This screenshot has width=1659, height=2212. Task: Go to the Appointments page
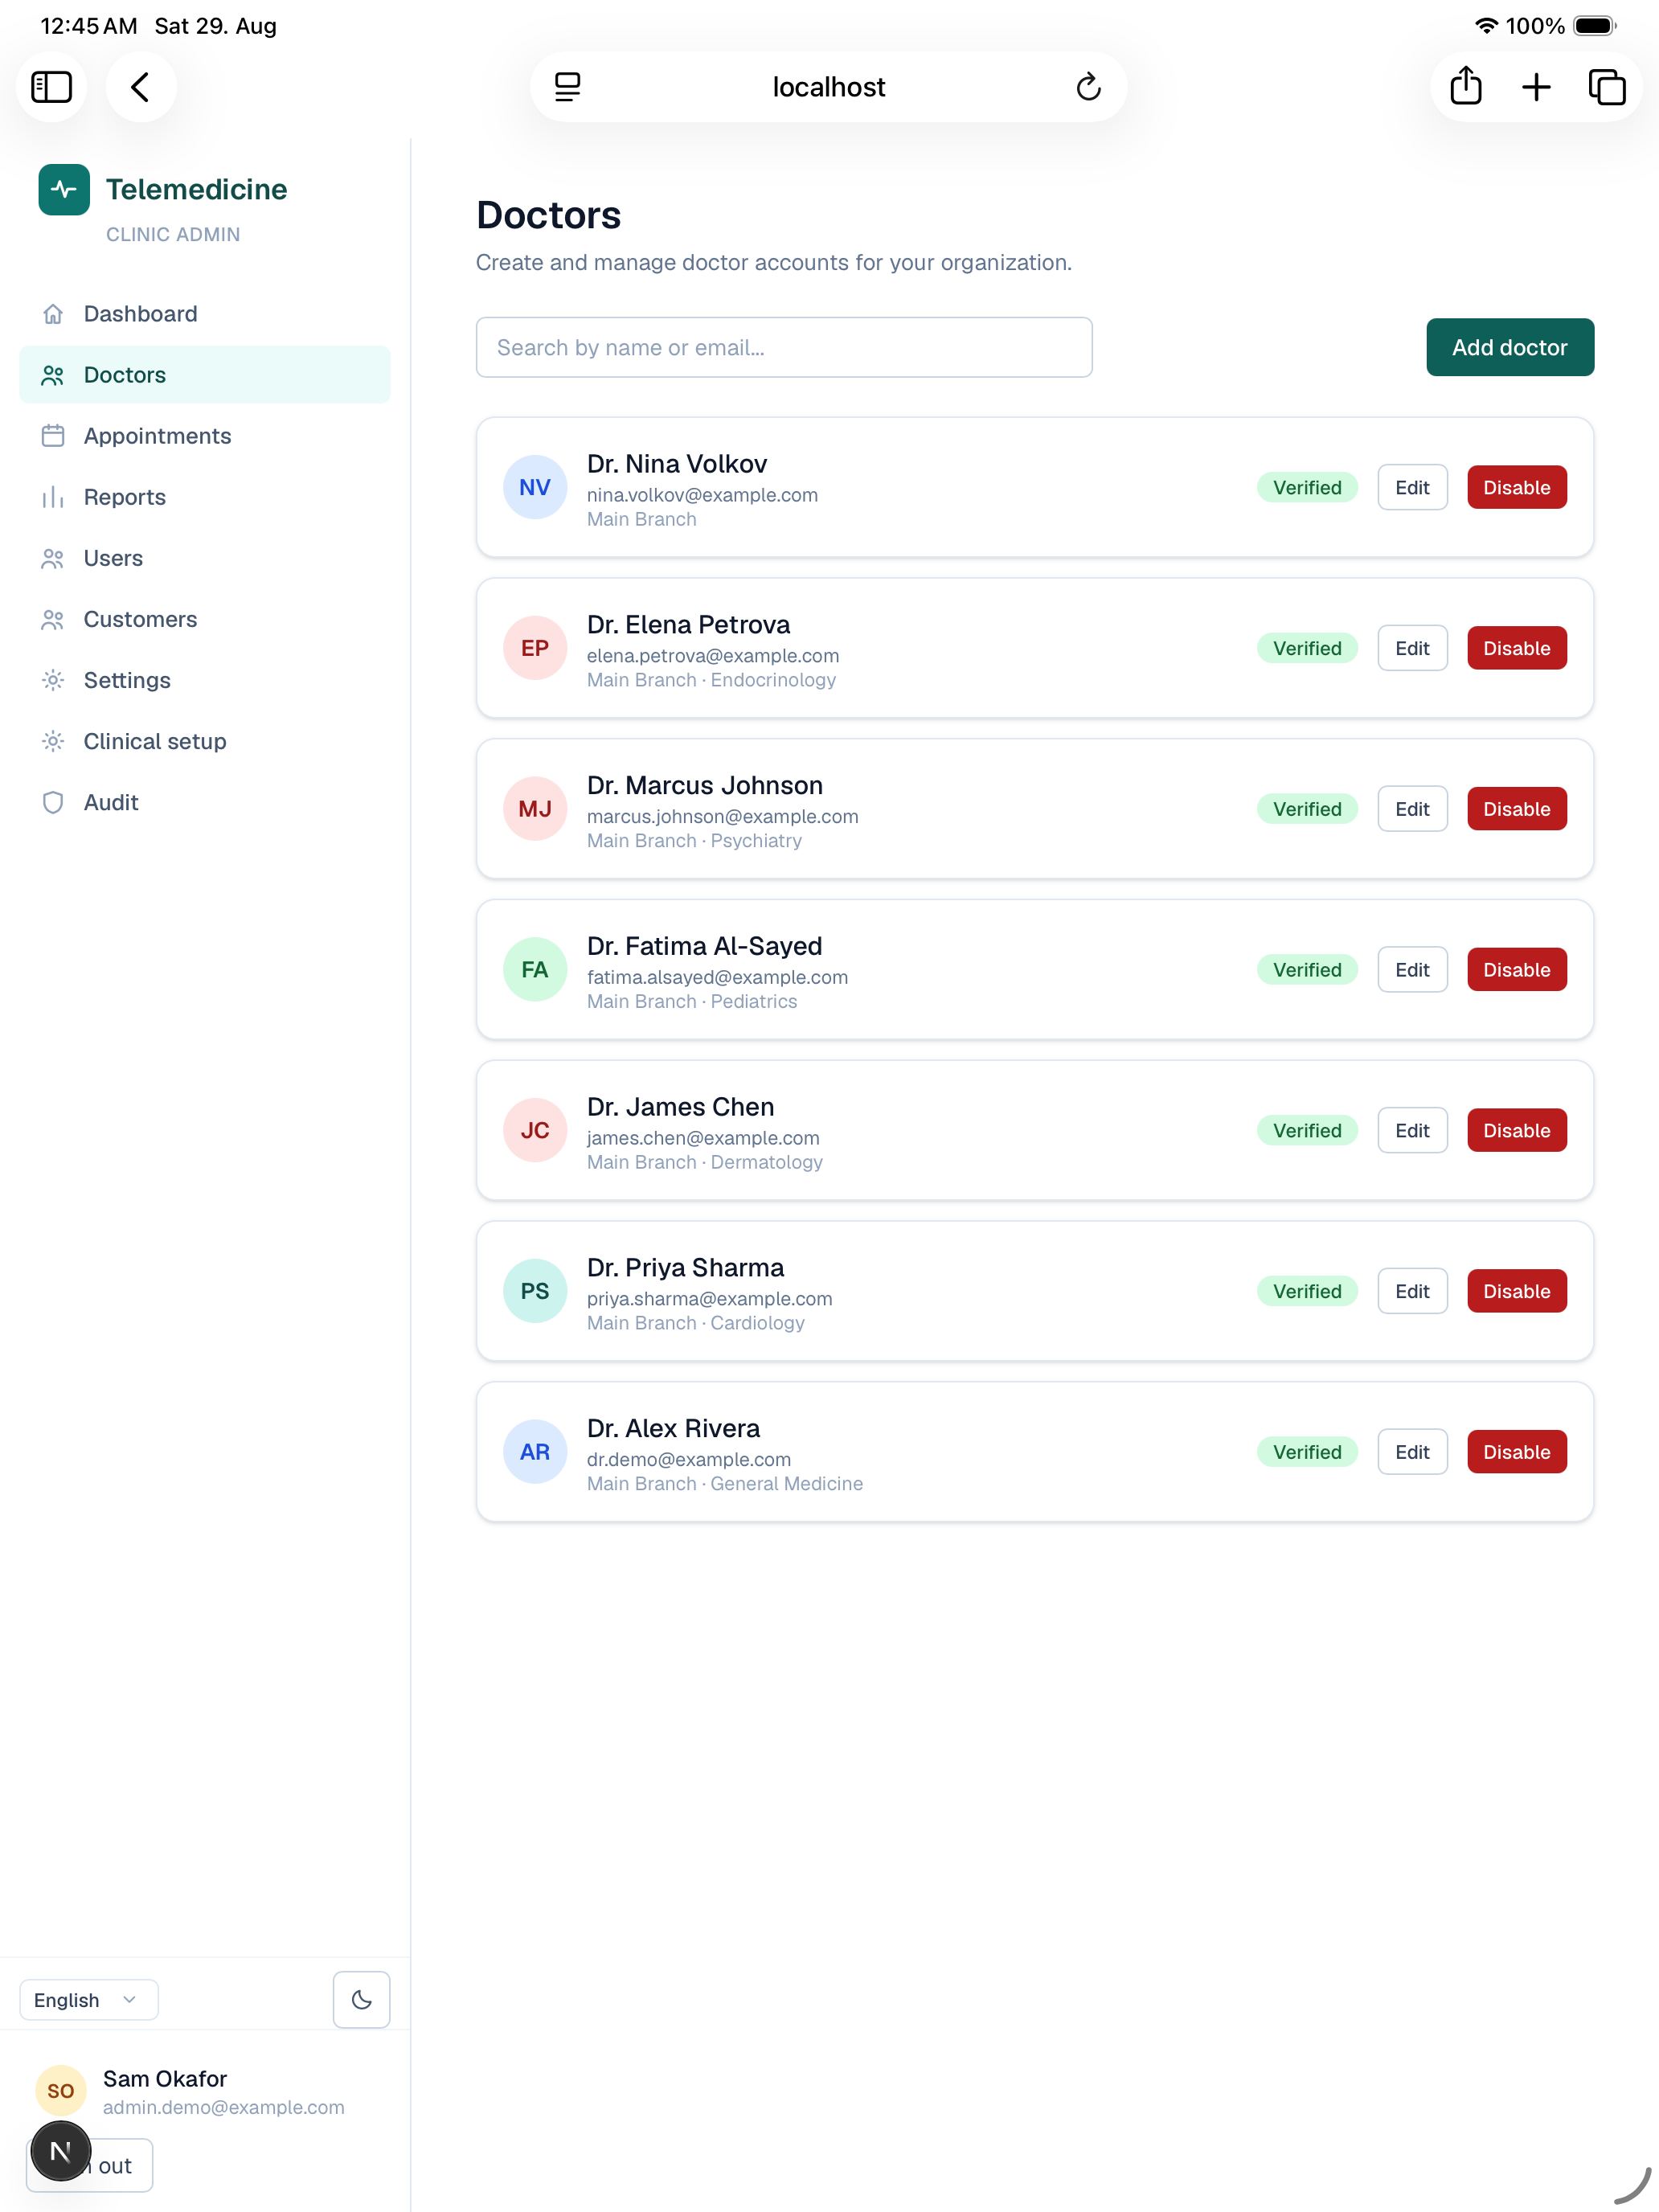(205, 436)
